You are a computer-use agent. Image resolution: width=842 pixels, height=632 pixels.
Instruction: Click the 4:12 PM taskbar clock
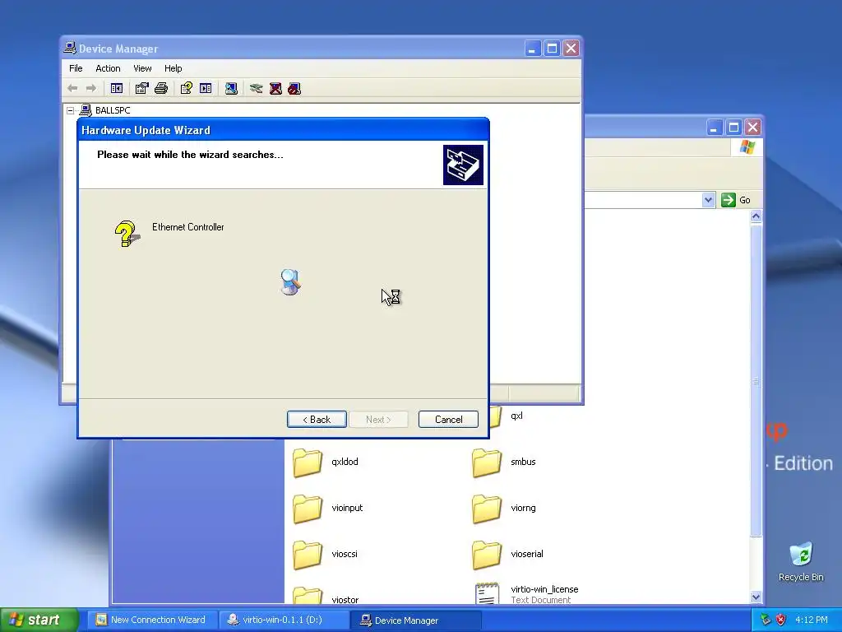pyautogui.click(x=812, y=620)
